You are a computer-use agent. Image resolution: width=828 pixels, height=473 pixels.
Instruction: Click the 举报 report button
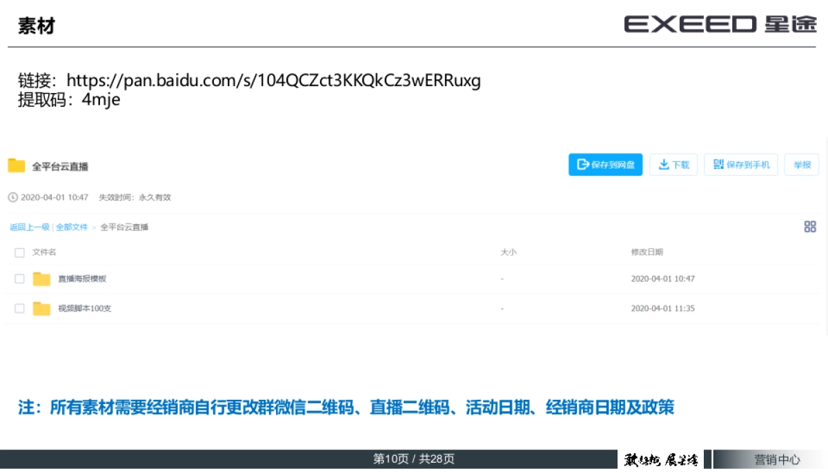click(x=801, y=165)
